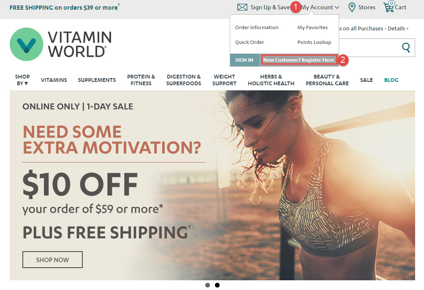This screenshot has height=290, width=424.
Task: Click the envelope Sign Up icon
Action: click(x=242, y=7)
